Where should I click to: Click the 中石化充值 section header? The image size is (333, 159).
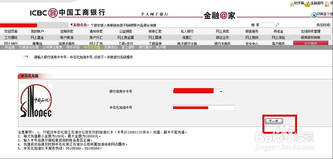[30, 76]
